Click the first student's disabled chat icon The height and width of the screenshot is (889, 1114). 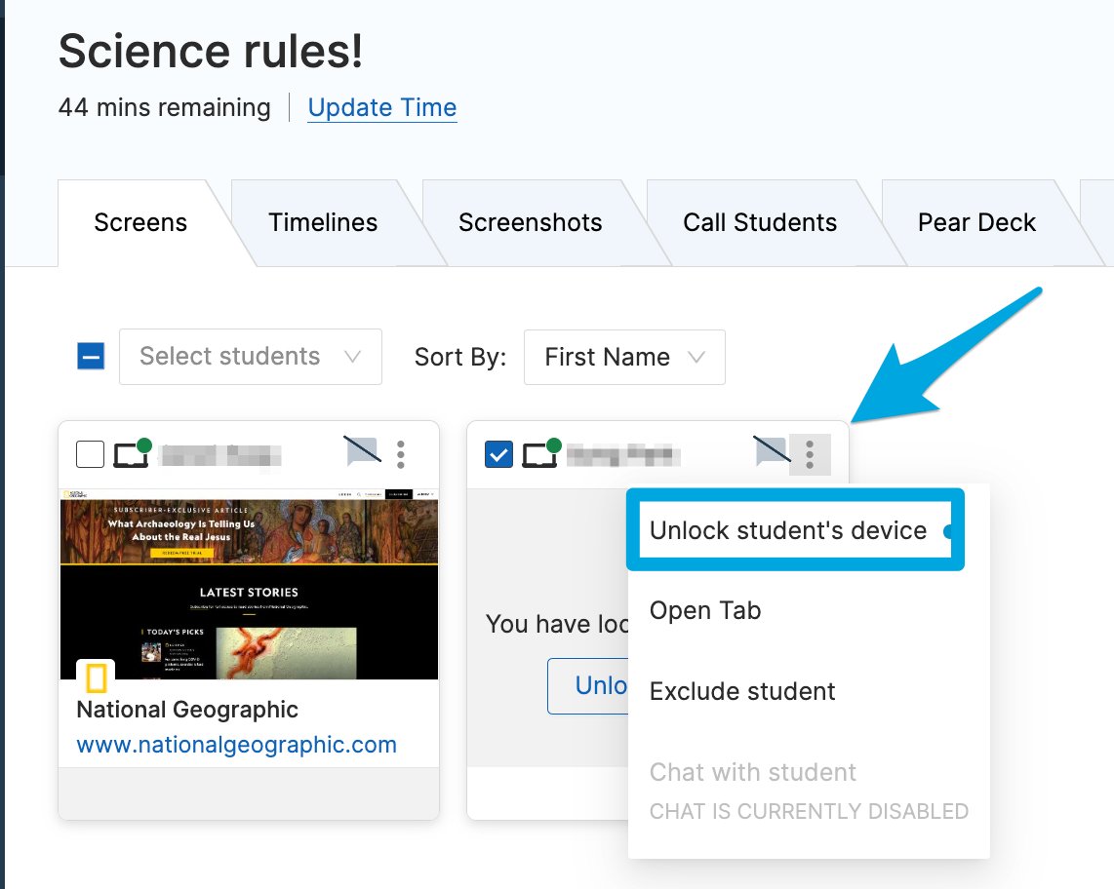pos(363,451)
